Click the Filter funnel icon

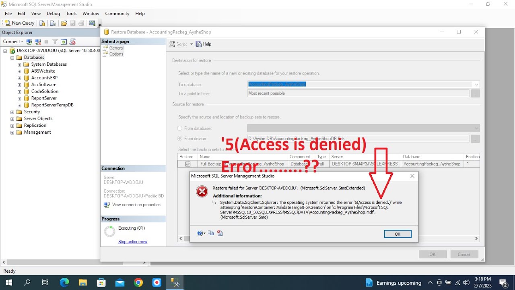click(55, 41)
